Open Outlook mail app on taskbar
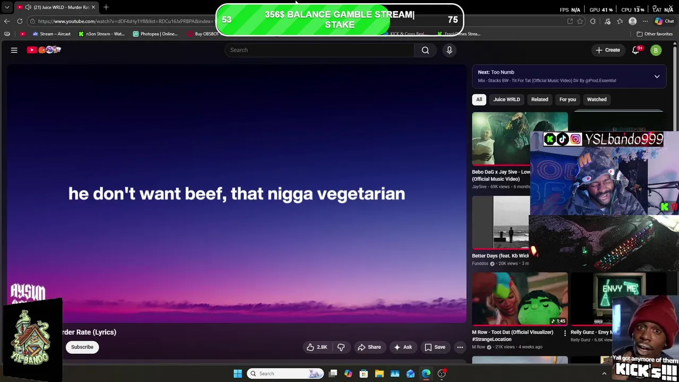 click(x=411, y=374)
